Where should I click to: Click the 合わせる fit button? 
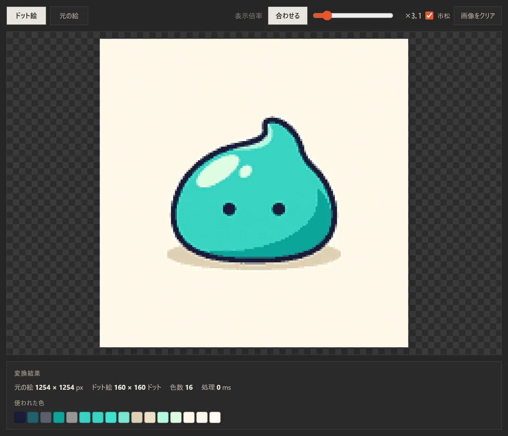click(288, 16)
